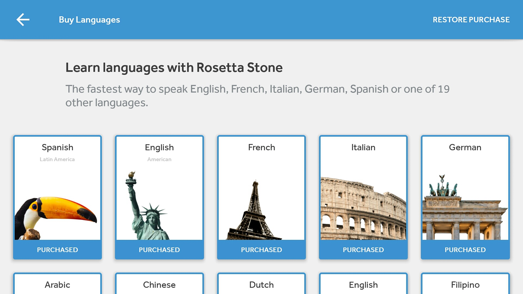Click the second English card in bottom row
This screenshot has width=523, height=294.
[x=363, y=285]
